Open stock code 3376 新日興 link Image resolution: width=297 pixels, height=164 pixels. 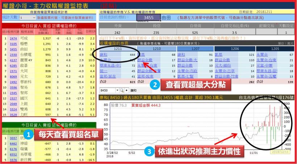[x=13, y=160]
